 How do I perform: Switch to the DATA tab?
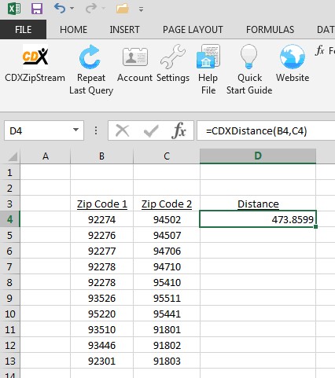[x=326, y=29]
